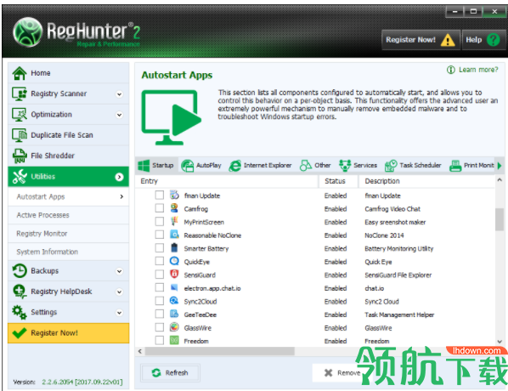Check the fman Update checkbox
The width and height of the screenshot is (508, 391).
[160, 195]
